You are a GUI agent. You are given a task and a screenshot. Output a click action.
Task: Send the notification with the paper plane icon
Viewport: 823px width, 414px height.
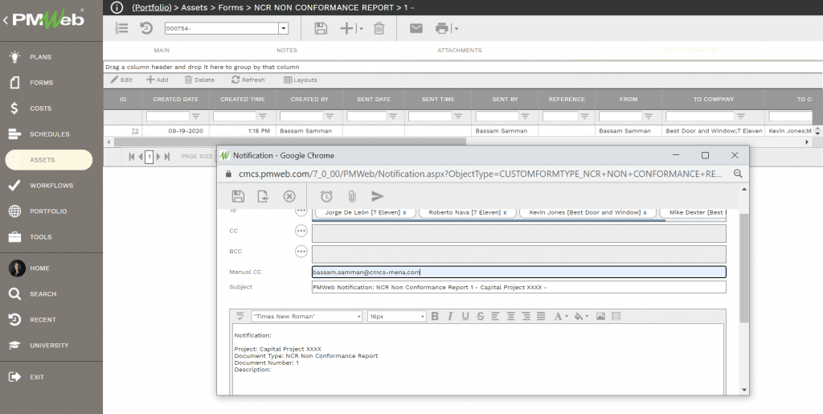(378, 196)
